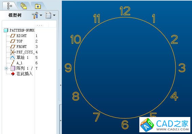Select the number 12 on the dial
Image resolution: width=192 pixels, height=134 pixels.
pos(125,11)
